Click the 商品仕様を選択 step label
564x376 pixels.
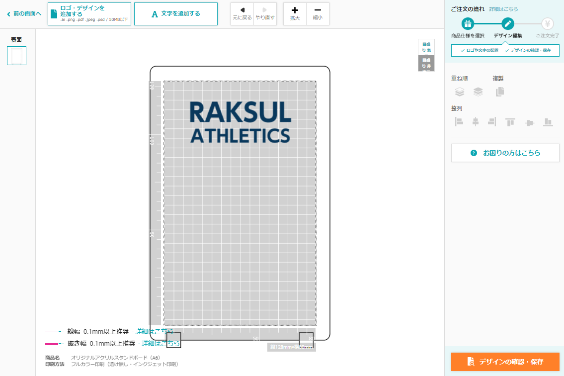coord(468,36)
